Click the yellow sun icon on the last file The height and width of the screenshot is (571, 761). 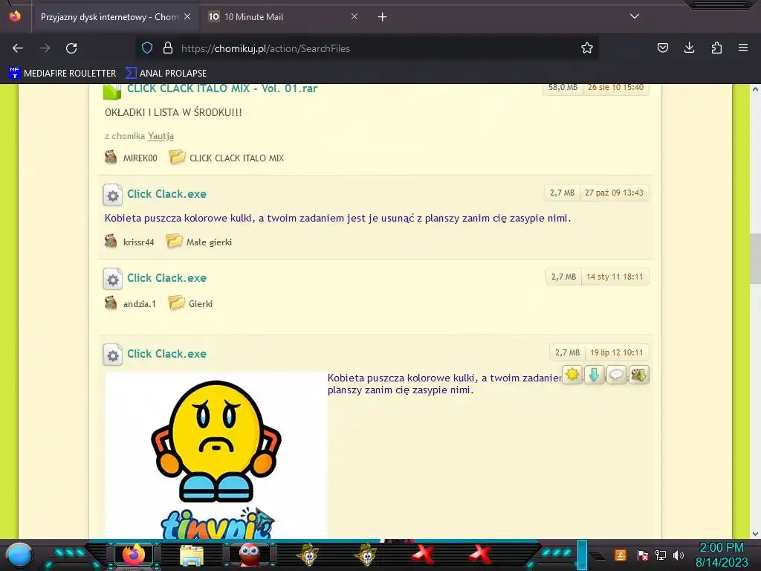click(x=573, y=375)
